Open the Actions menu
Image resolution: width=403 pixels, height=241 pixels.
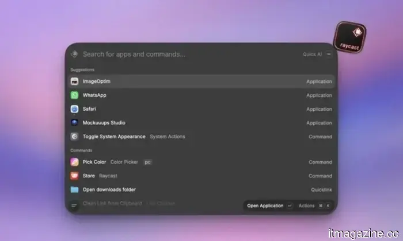(306, 205)
